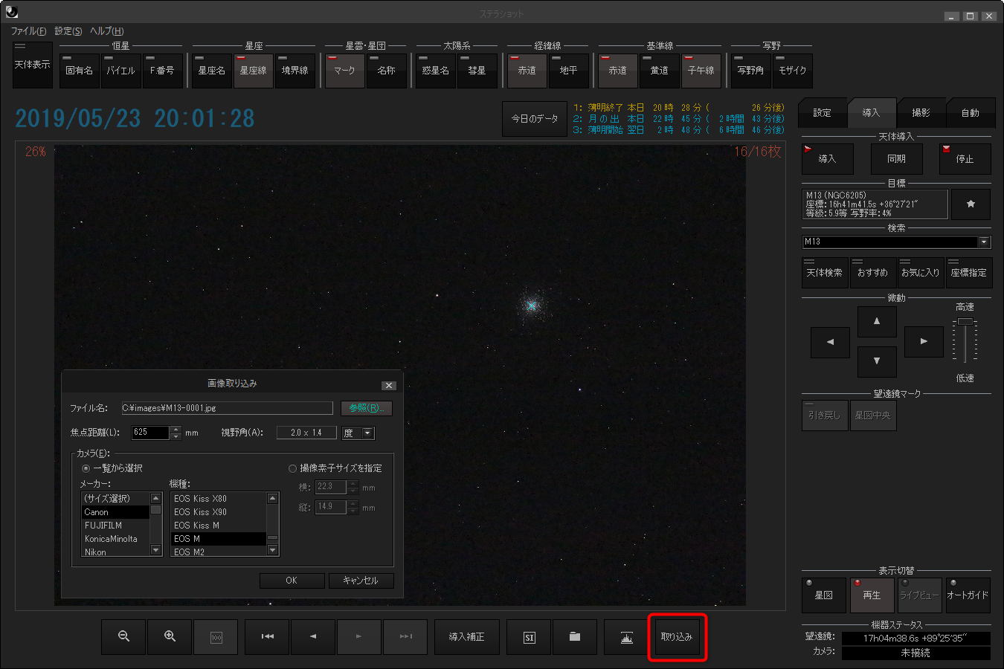Expand the M13 search combo box
Image resolution: width=1004 pixels, height=669 pixels.
tap(984, 242)
